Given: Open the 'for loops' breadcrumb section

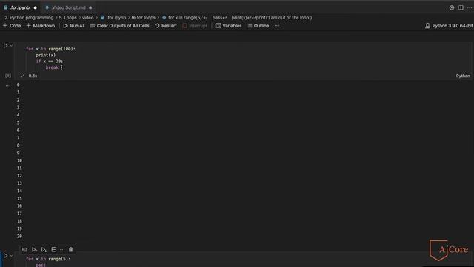Looking at the screenshot, I should pos(144,18).
